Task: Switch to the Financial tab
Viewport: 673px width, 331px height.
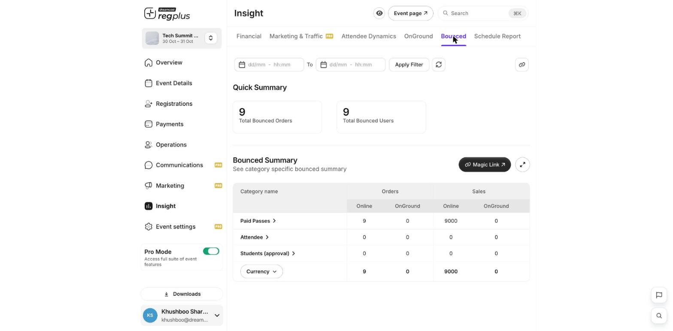Action: point(249,36)
